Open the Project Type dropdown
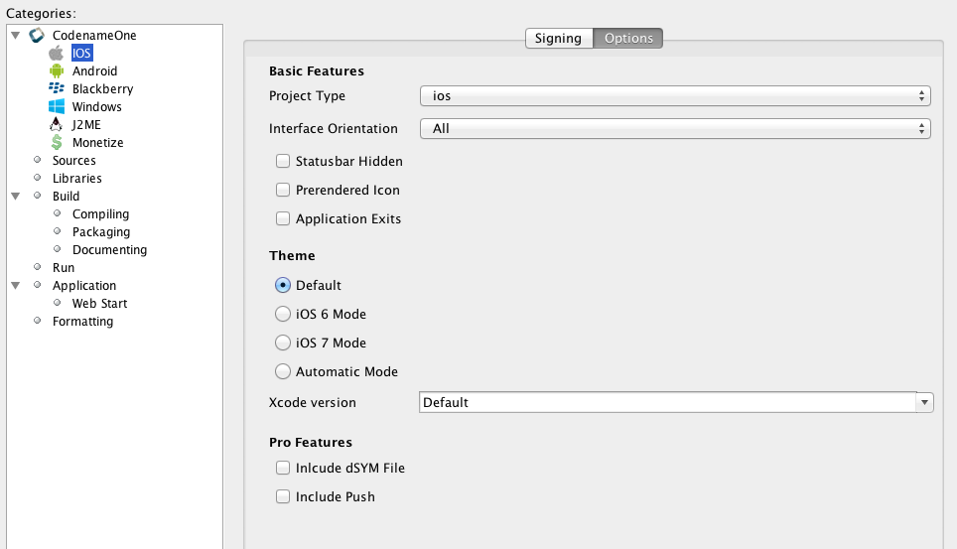This screenshot has height=549, width=957. coord(675,96)
